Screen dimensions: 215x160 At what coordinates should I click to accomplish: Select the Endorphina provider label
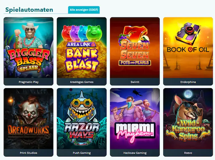point(188,82)
